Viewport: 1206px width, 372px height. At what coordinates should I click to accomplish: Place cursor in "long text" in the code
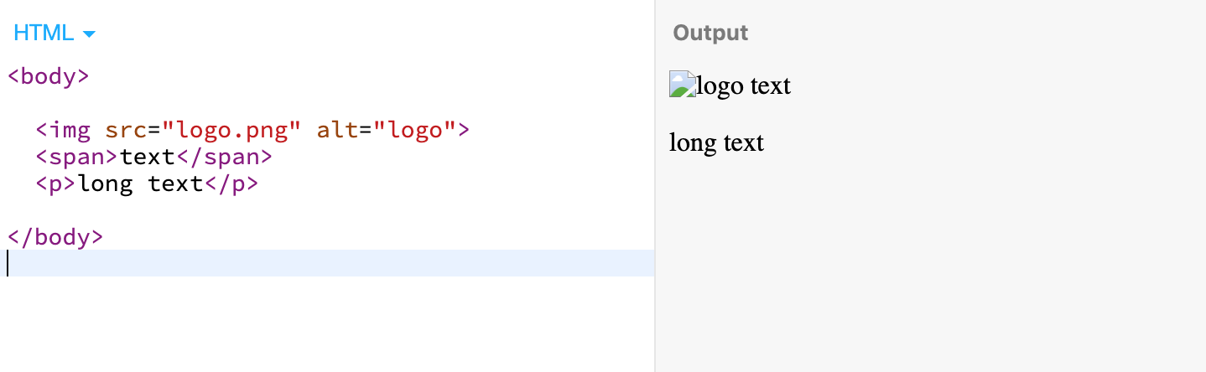pyautogui.click(x=140, y=183)
